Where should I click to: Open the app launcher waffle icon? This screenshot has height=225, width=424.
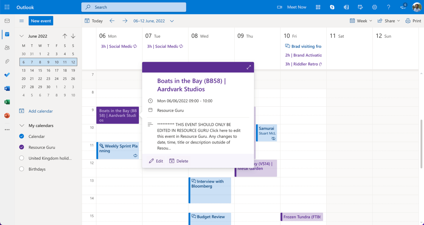7,7
